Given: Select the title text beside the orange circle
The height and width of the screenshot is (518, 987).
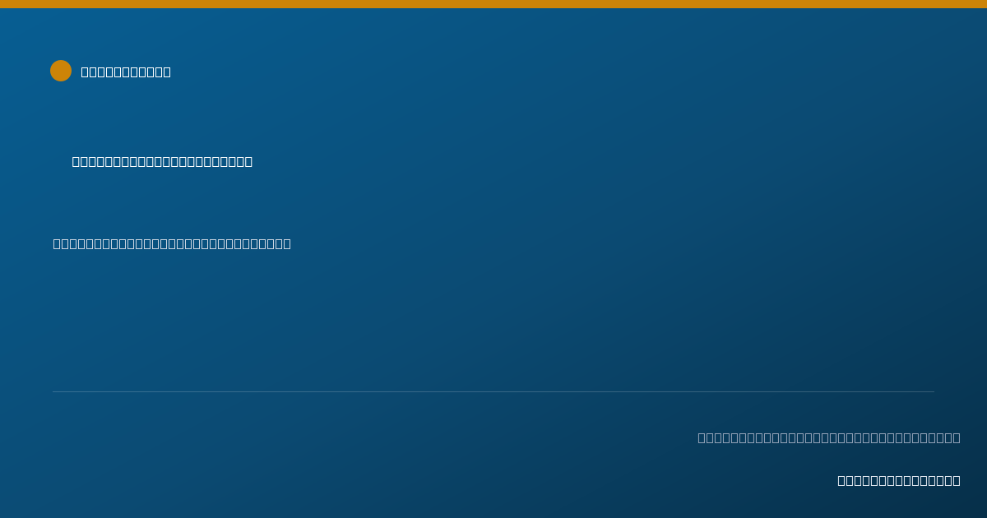Looking at the screenshot, I should [x=126, y=72].
